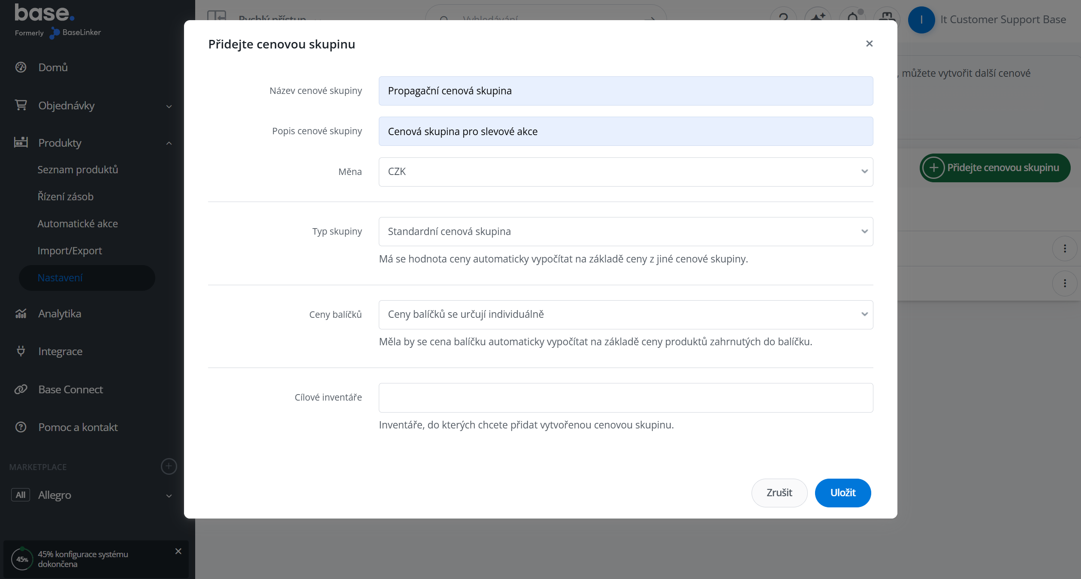The image size is (1081, 579).
Task: Click the user avatar icon
Action: [x=921, y=20]
